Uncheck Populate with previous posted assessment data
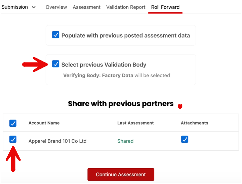This screenshot has width=242, height=184. (x=56, y=35)
